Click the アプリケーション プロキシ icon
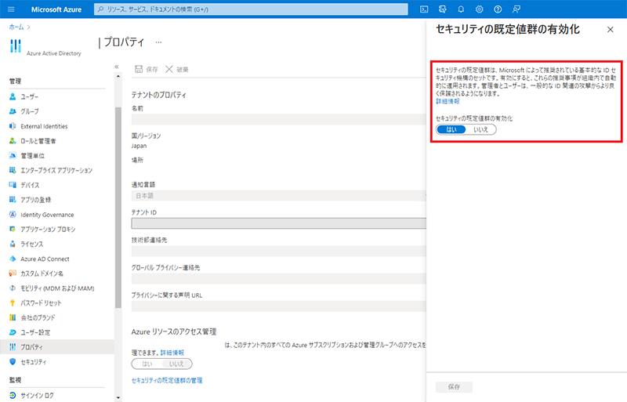Screen dimensions: 627x402 click(x=13, y=229)
